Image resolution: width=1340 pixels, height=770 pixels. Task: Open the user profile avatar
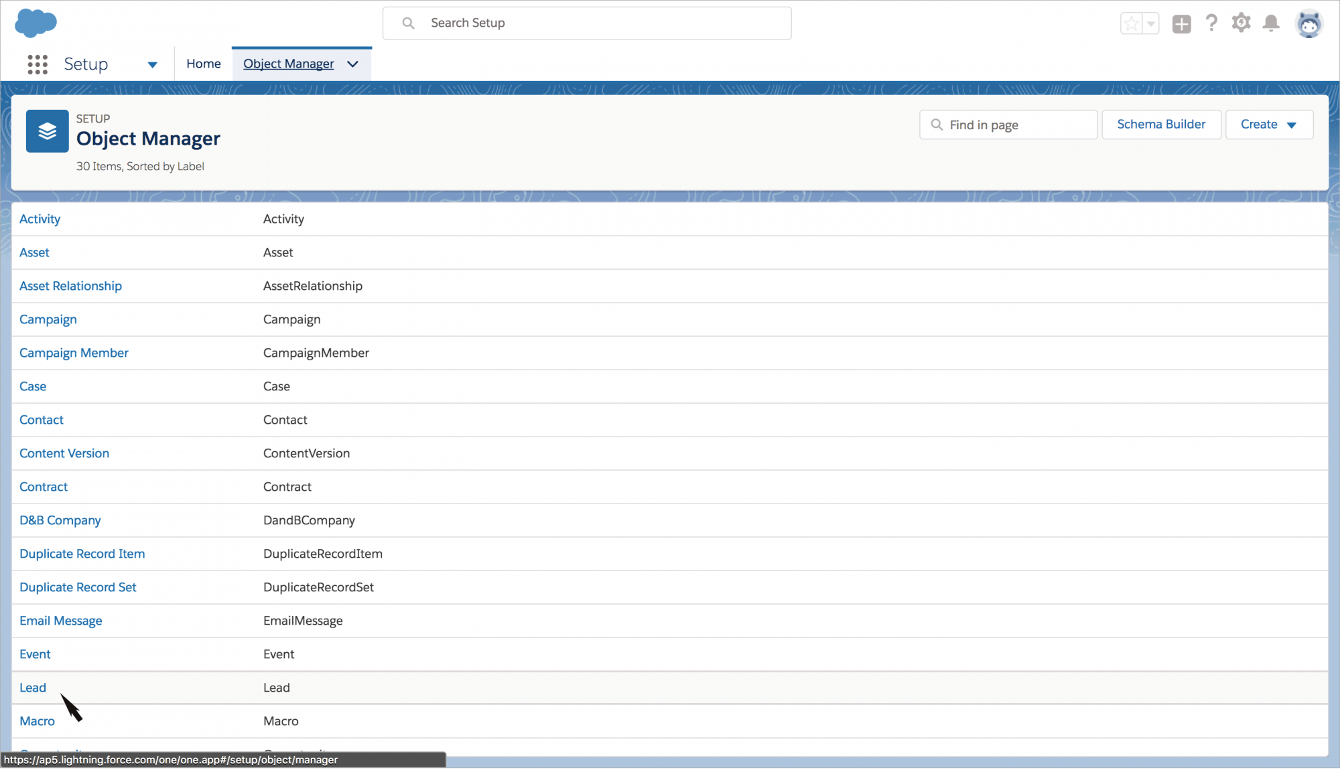click(x=1309, y=24)
